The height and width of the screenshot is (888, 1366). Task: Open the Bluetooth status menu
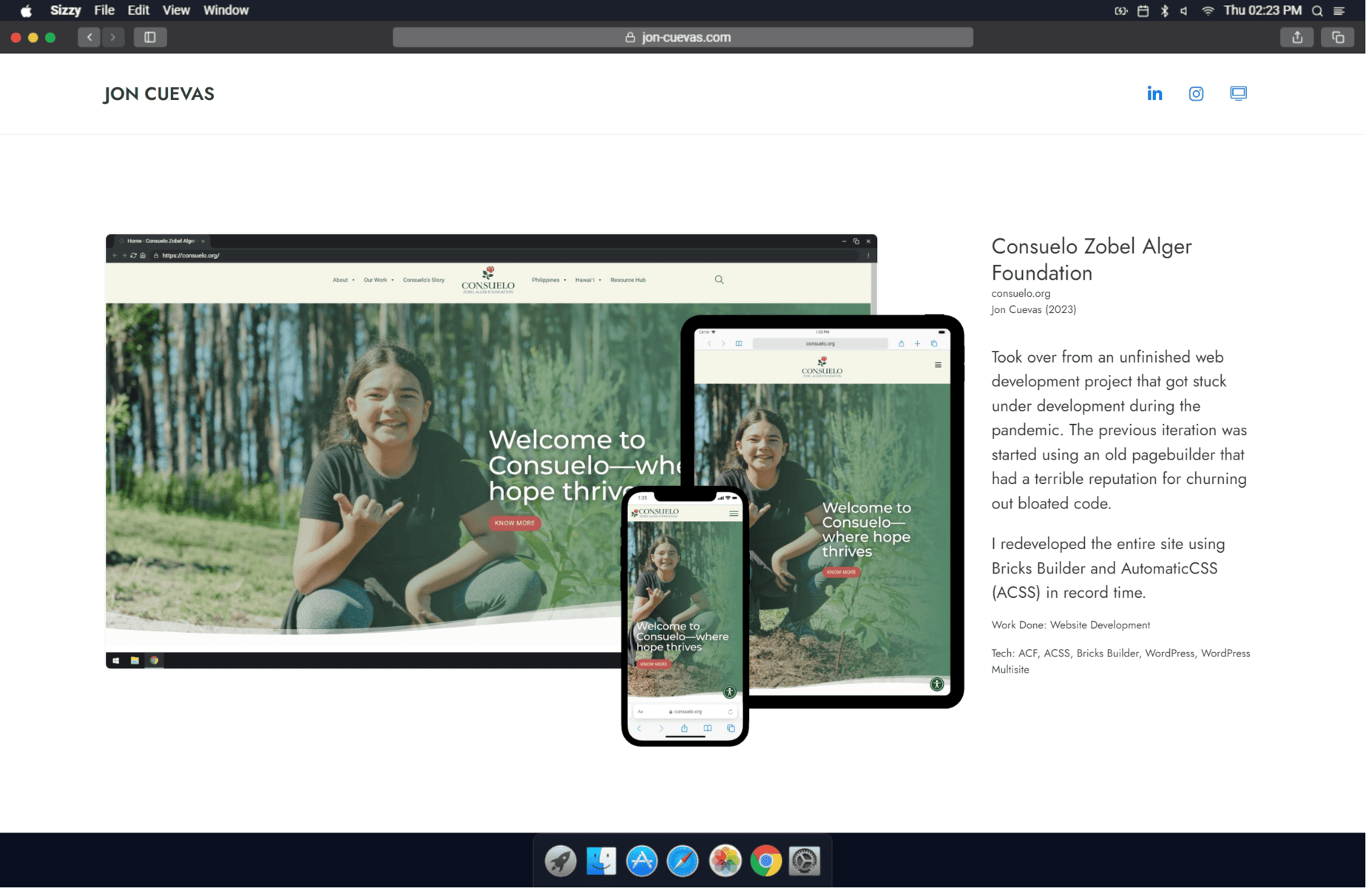click(x=1165, y=10)
